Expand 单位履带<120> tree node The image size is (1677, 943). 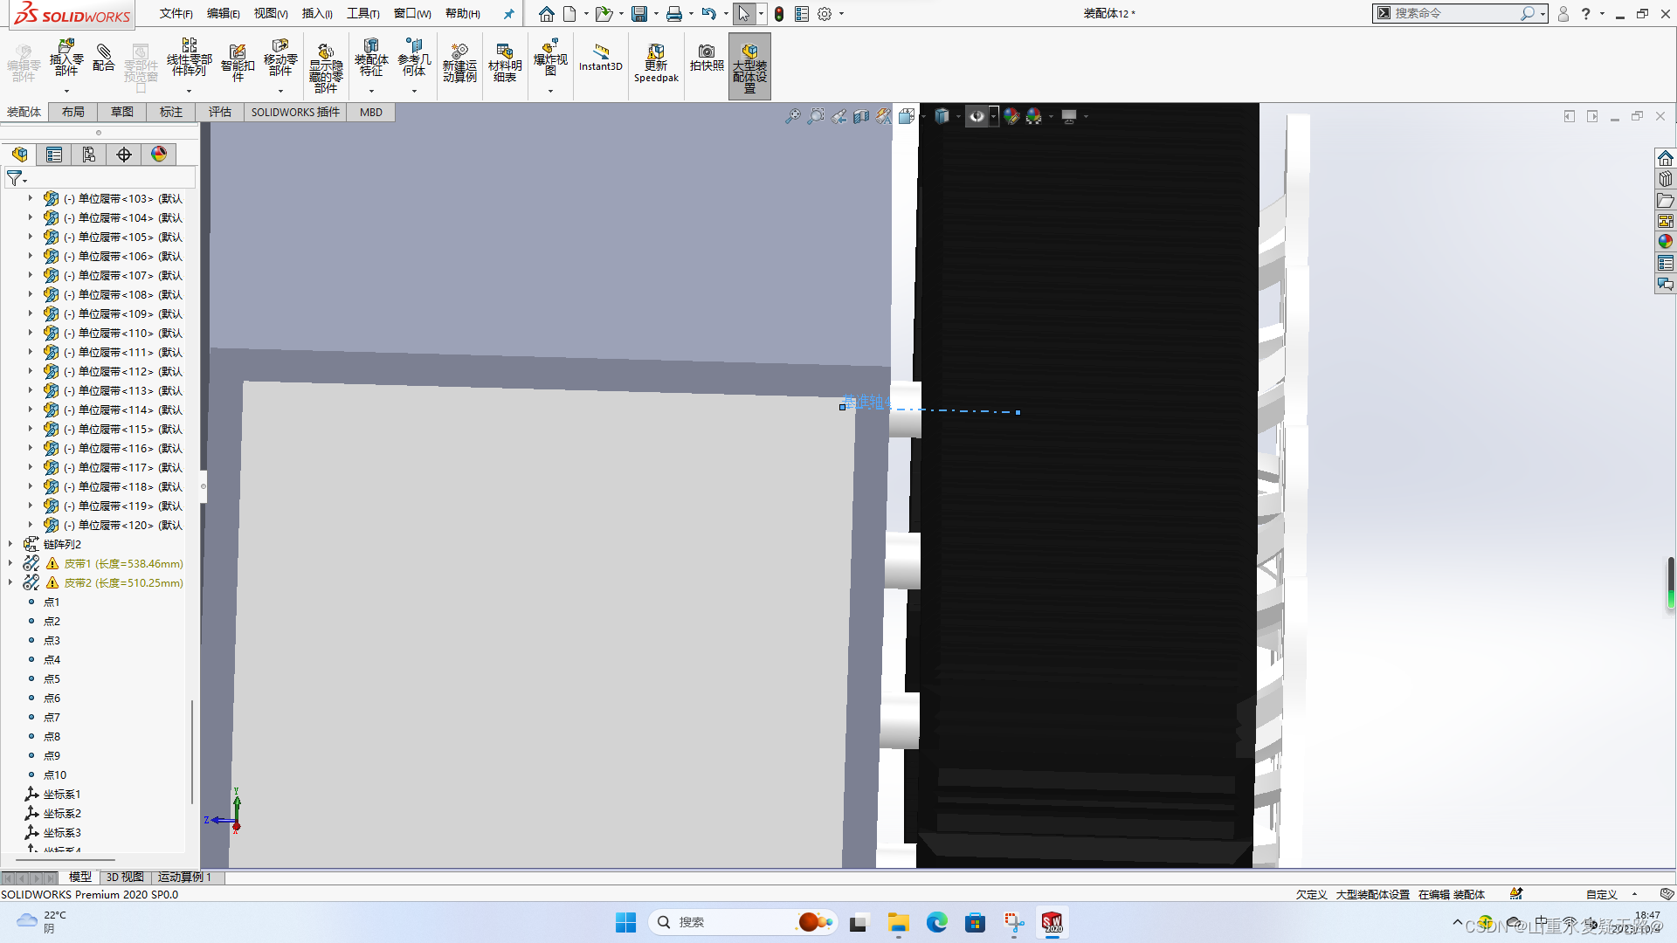click(31, 525)
